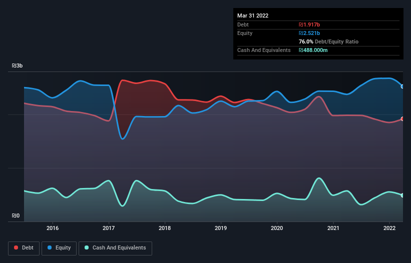
Task: Click the Equity row label in tooltip
Action: pyautogui.click(x=245, y=33)
